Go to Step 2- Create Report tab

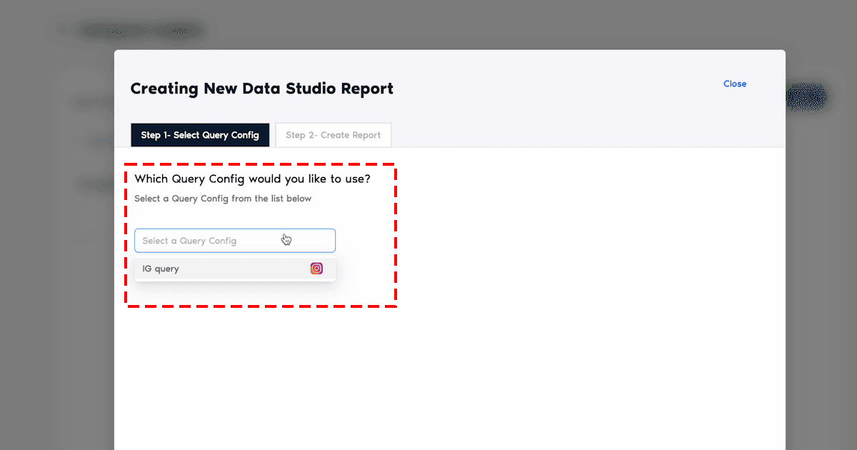coord(333,135)
